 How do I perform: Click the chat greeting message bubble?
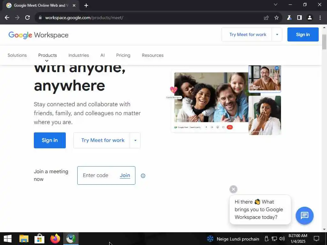[x=260, y=210]
